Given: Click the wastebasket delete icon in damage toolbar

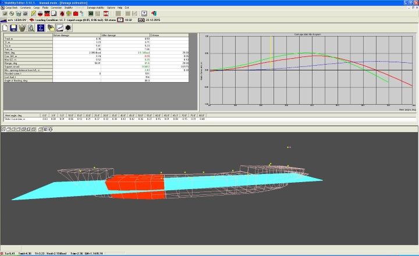Looking at the screenshot, I should click(22, 28).
